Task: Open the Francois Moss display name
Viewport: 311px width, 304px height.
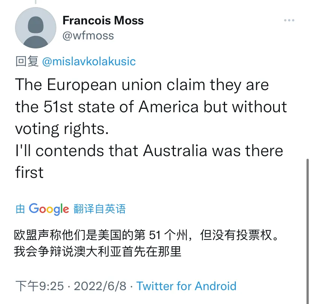Action: point(103,20)
